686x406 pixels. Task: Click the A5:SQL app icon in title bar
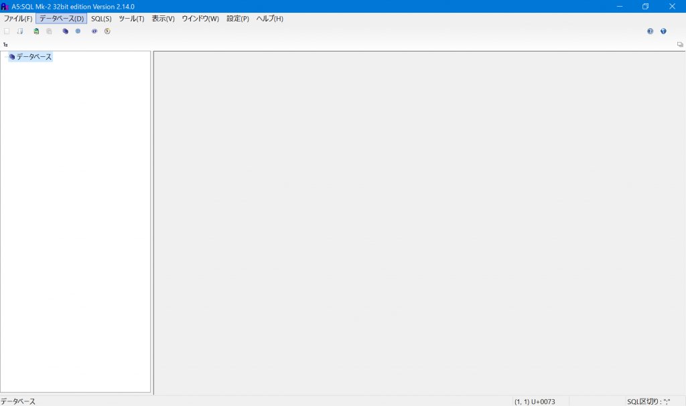5,7
